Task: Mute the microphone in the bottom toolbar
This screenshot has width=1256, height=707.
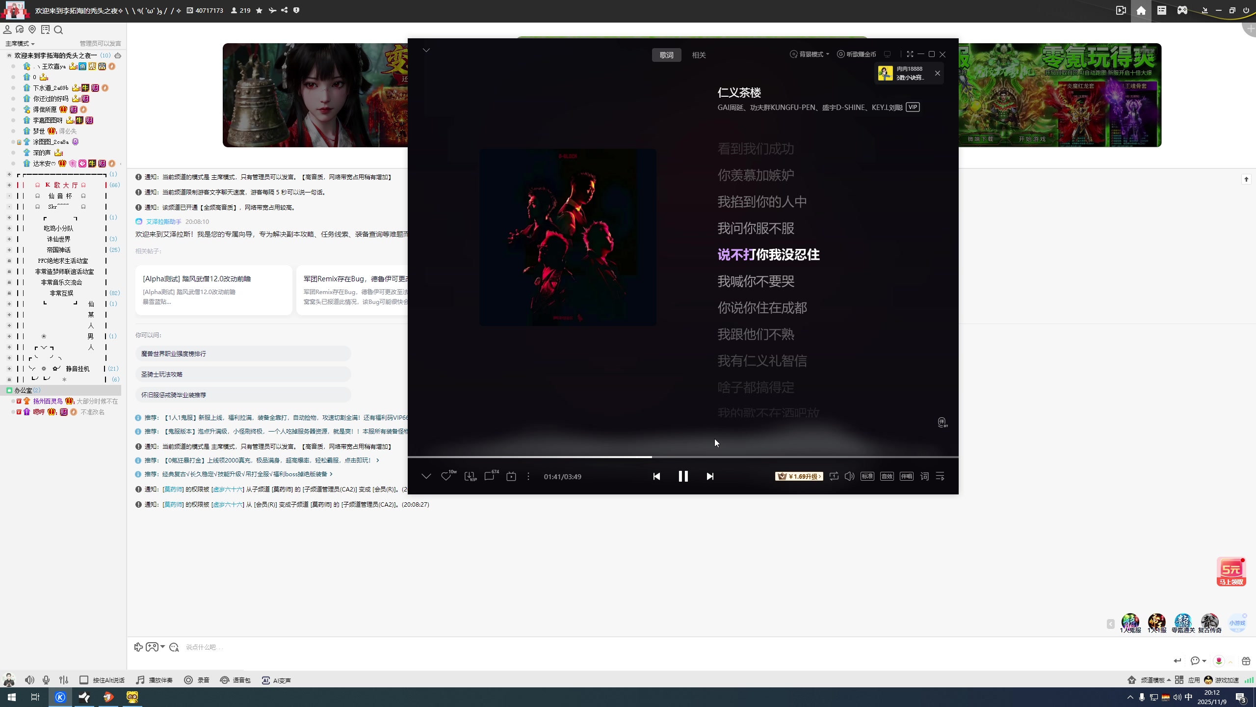Action: 46,680
